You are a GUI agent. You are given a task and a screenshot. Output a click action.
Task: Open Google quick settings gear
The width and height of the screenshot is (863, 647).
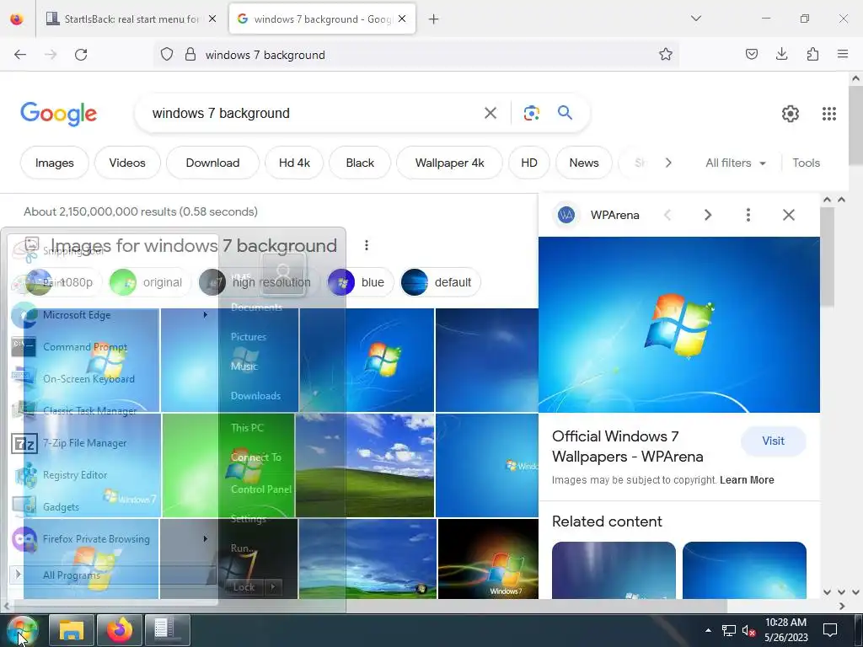[x=791, y=114]
